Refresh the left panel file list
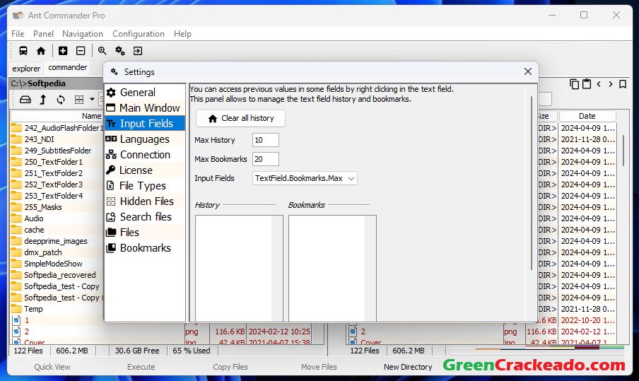 [x=61, y=100]
